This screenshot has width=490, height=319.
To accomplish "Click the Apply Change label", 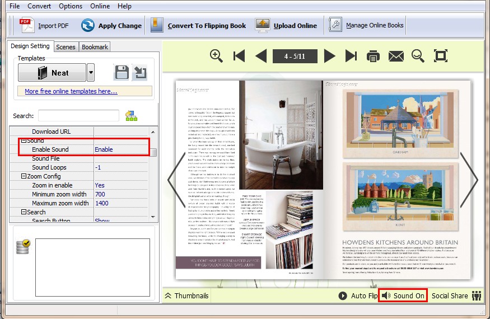I will pos(120,26).
